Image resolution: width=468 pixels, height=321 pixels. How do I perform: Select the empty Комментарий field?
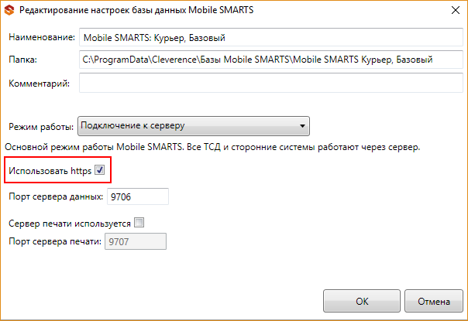pyautogui.click(x=271, y=84)
